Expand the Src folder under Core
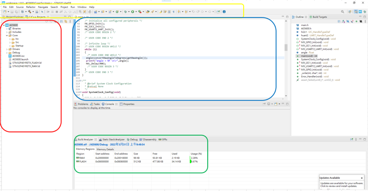This screenshot has width=368, height=191. tap(10, 42)
